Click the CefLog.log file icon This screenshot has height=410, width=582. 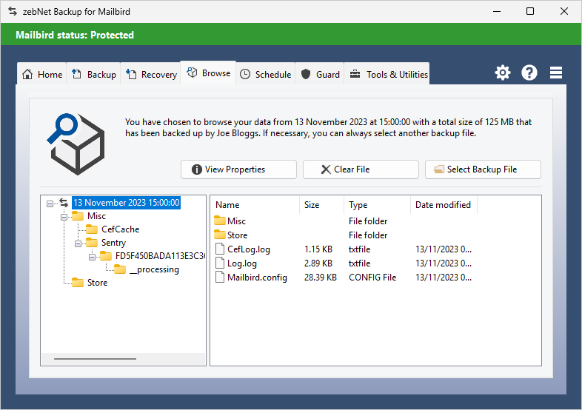click(x=220, y=249)
